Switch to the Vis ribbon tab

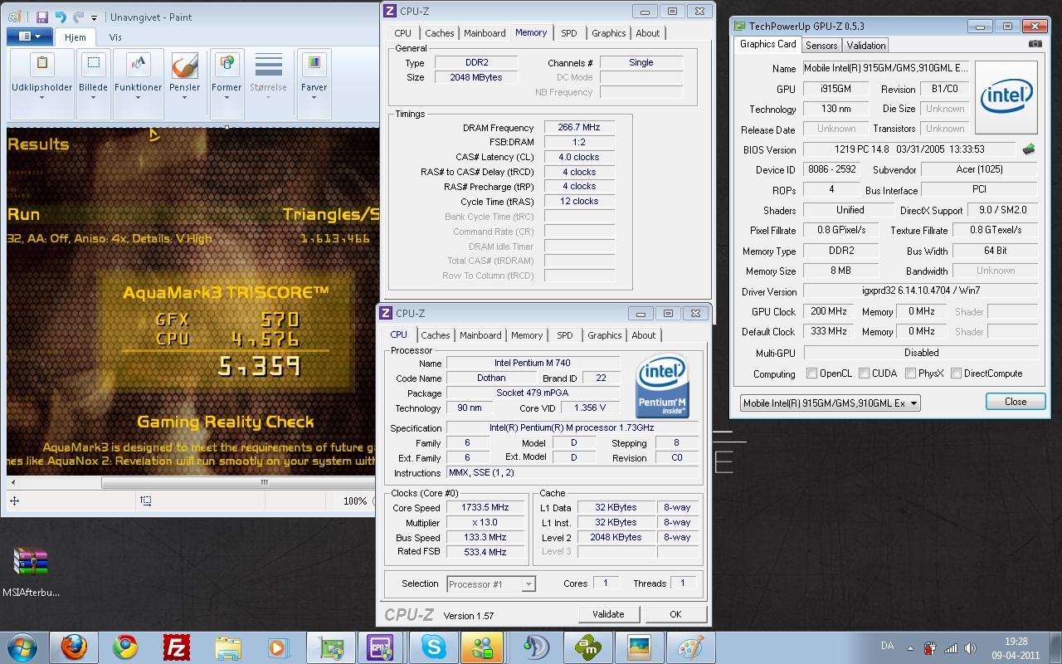tap(115, 37)
